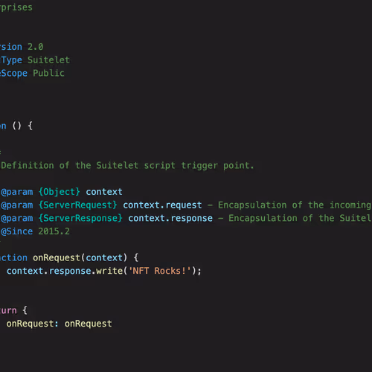372x372 pixels.
Task: Click the '@param' tag before {ServerResponse}
Action: (x=17, y=218)
